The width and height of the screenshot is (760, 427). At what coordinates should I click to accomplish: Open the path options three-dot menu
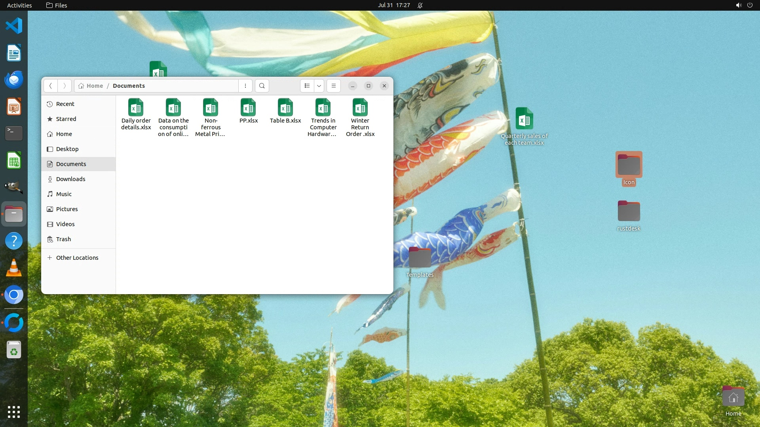point(245,86)
